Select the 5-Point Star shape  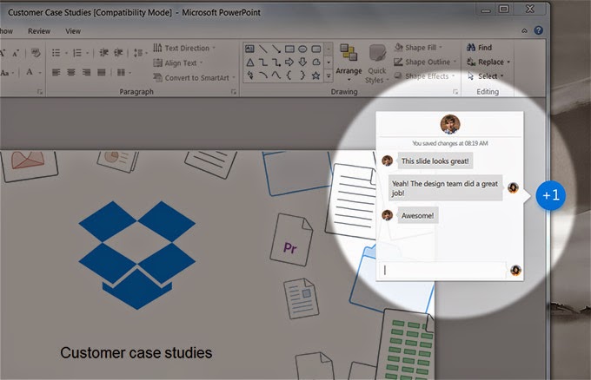pos(315,75)
